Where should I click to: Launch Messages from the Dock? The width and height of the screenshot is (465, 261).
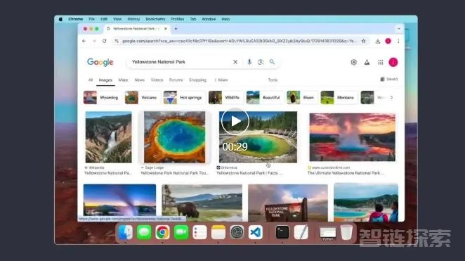[144, 232]
